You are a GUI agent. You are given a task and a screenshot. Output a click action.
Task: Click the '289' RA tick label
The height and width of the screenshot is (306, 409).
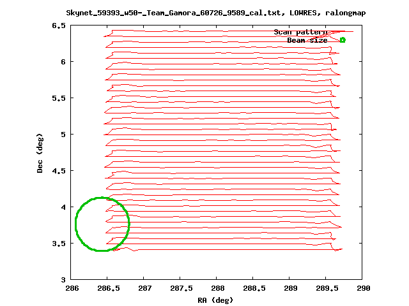[291, 288]
